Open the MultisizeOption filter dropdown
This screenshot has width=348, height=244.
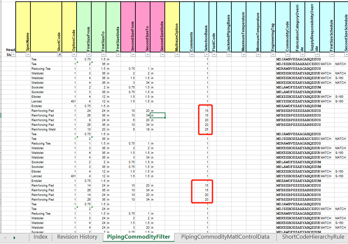pyautogui.click(x=177, y=54)
